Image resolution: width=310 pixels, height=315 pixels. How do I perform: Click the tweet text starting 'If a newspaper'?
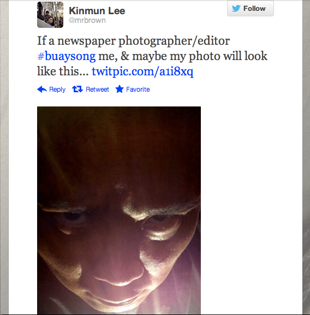152,56
